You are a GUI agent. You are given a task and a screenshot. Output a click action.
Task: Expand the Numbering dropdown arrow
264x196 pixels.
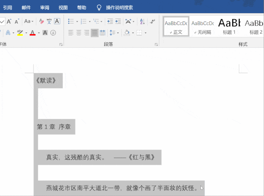pos(90,22)
